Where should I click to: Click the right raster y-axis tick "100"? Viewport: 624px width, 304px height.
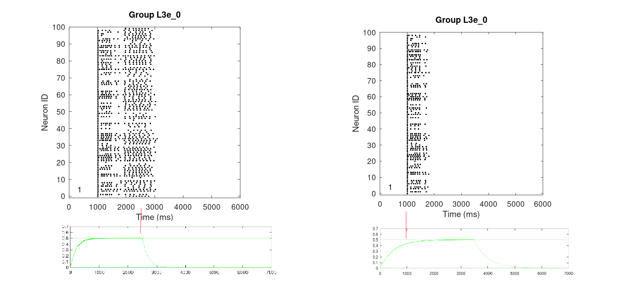(369, 33)
